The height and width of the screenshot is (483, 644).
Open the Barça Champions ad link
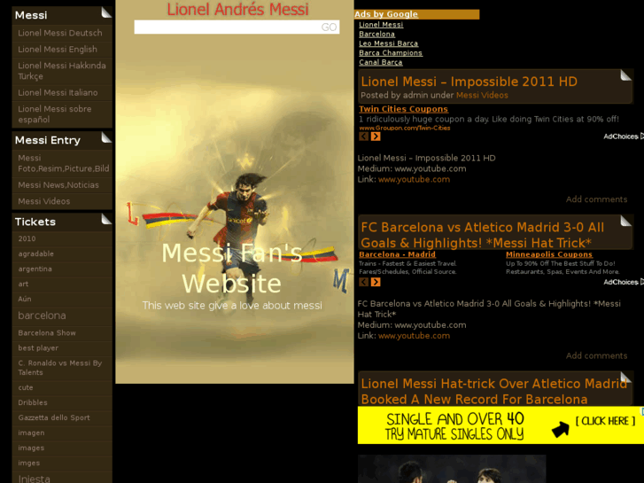[391, 53]
